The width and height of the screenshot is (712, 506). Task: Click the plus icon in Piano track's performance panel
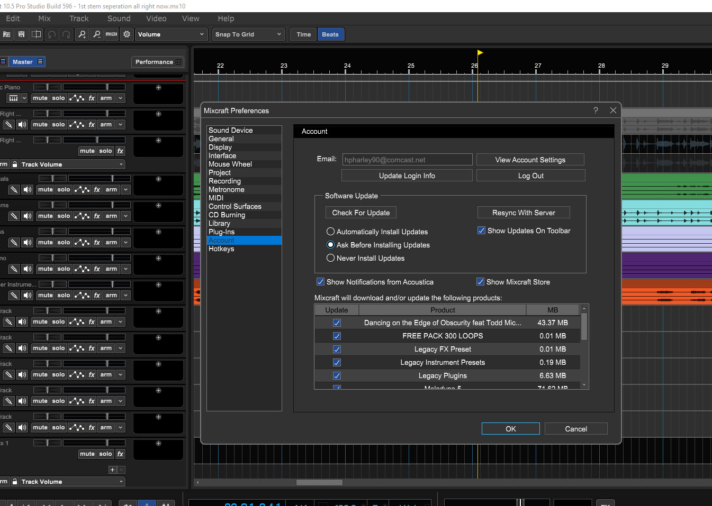(158, 88)
